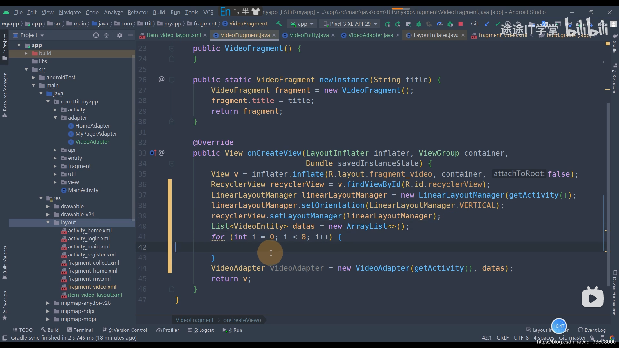Open the Analyze menu
This screenshot has height=348, width=619.
pyautogui.click(x=113, y=12)
